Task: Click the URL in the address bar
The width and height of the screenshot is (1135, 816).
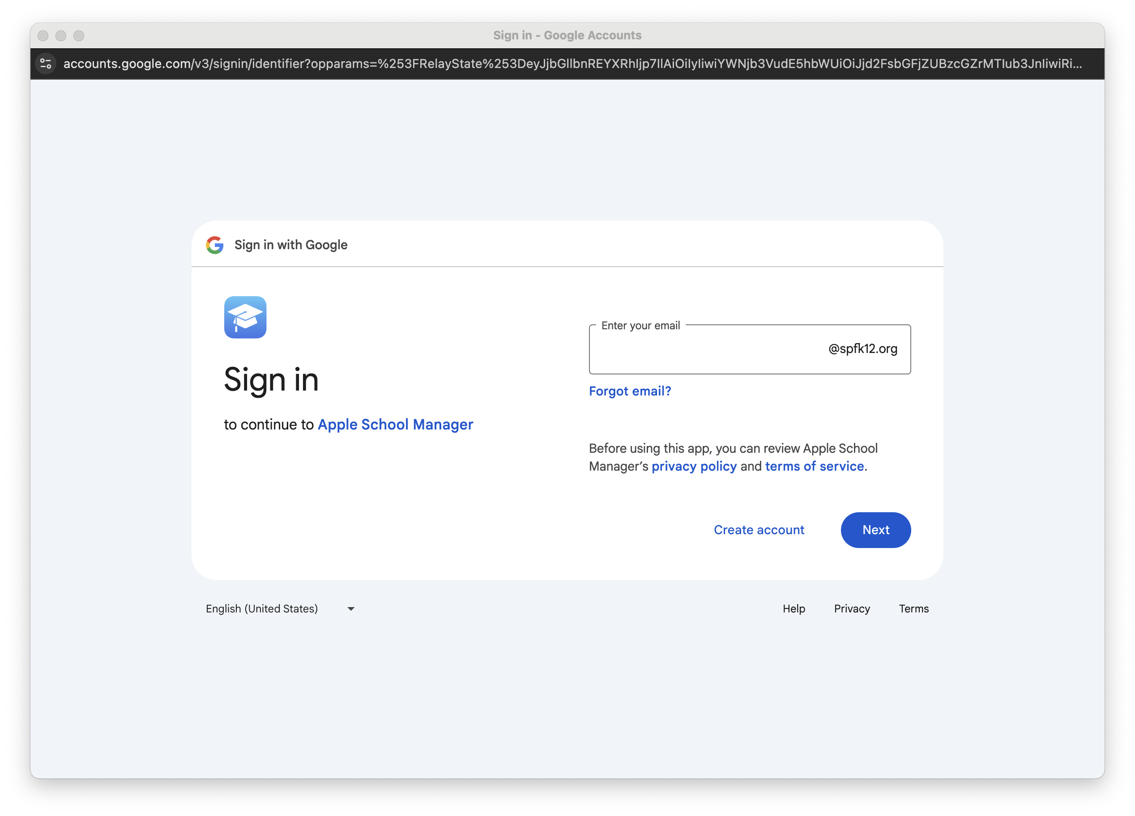Action: pyautogui.click(x=572, y=64)
